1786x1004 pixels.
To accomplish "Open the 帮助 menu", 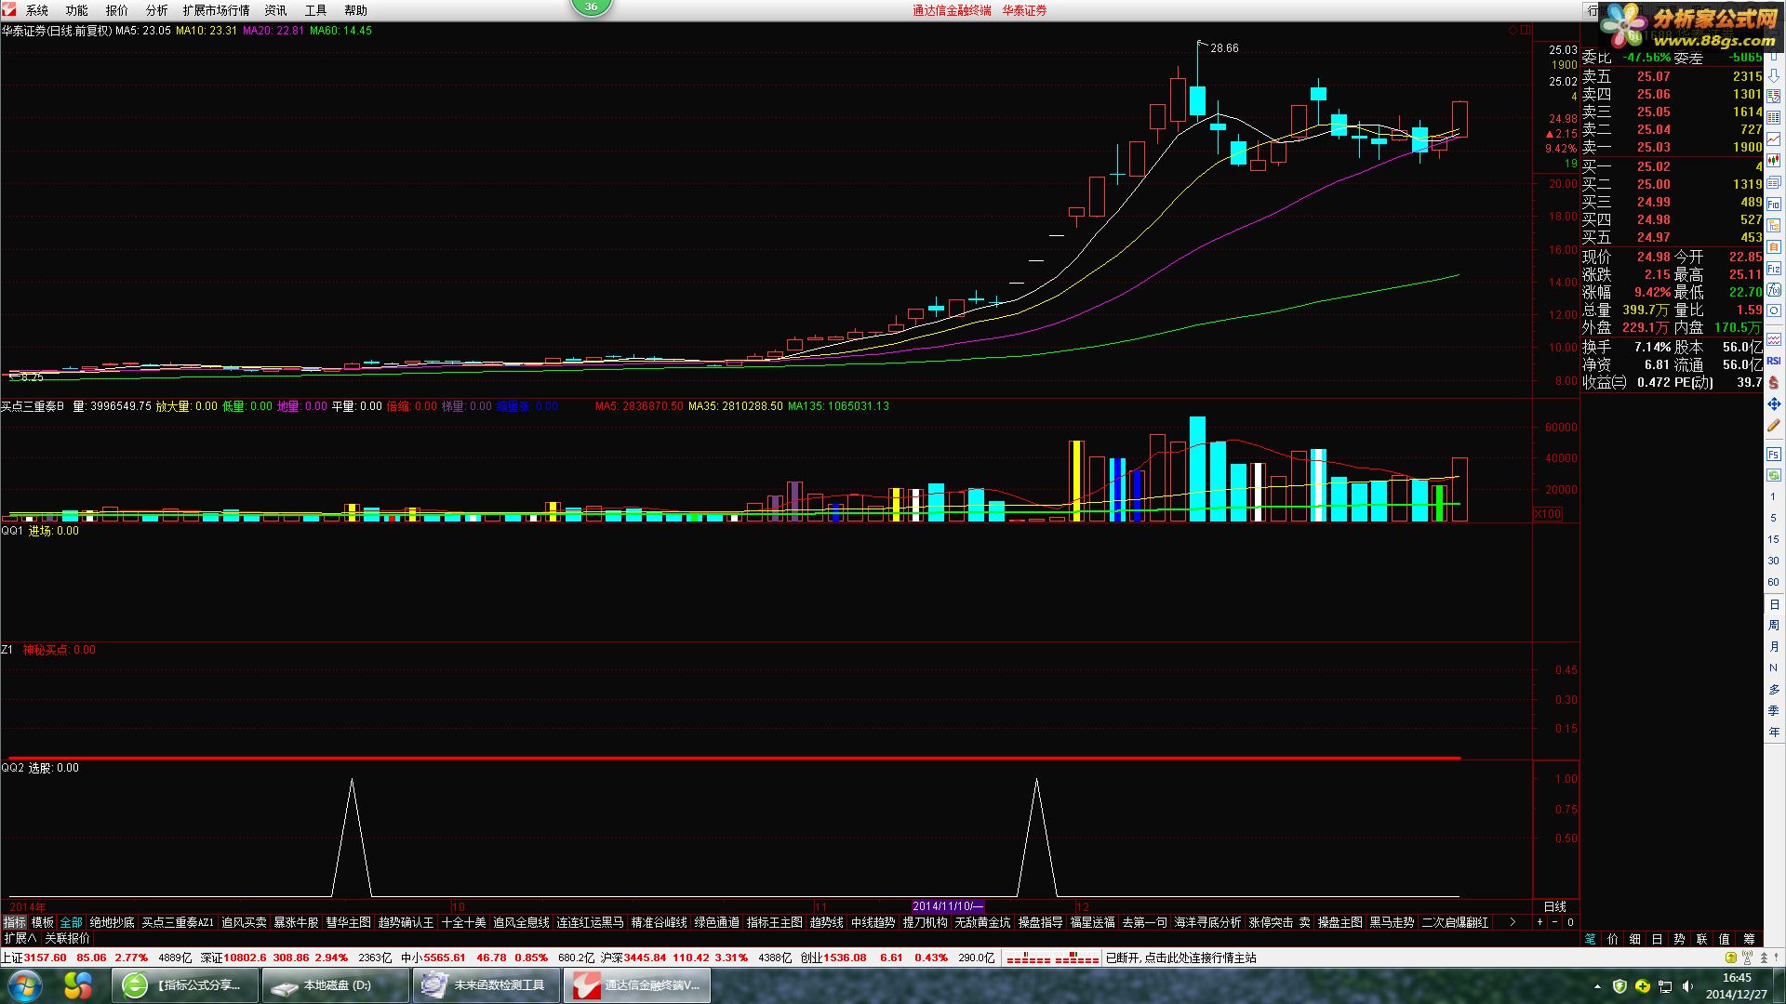I will pos(355,10).
